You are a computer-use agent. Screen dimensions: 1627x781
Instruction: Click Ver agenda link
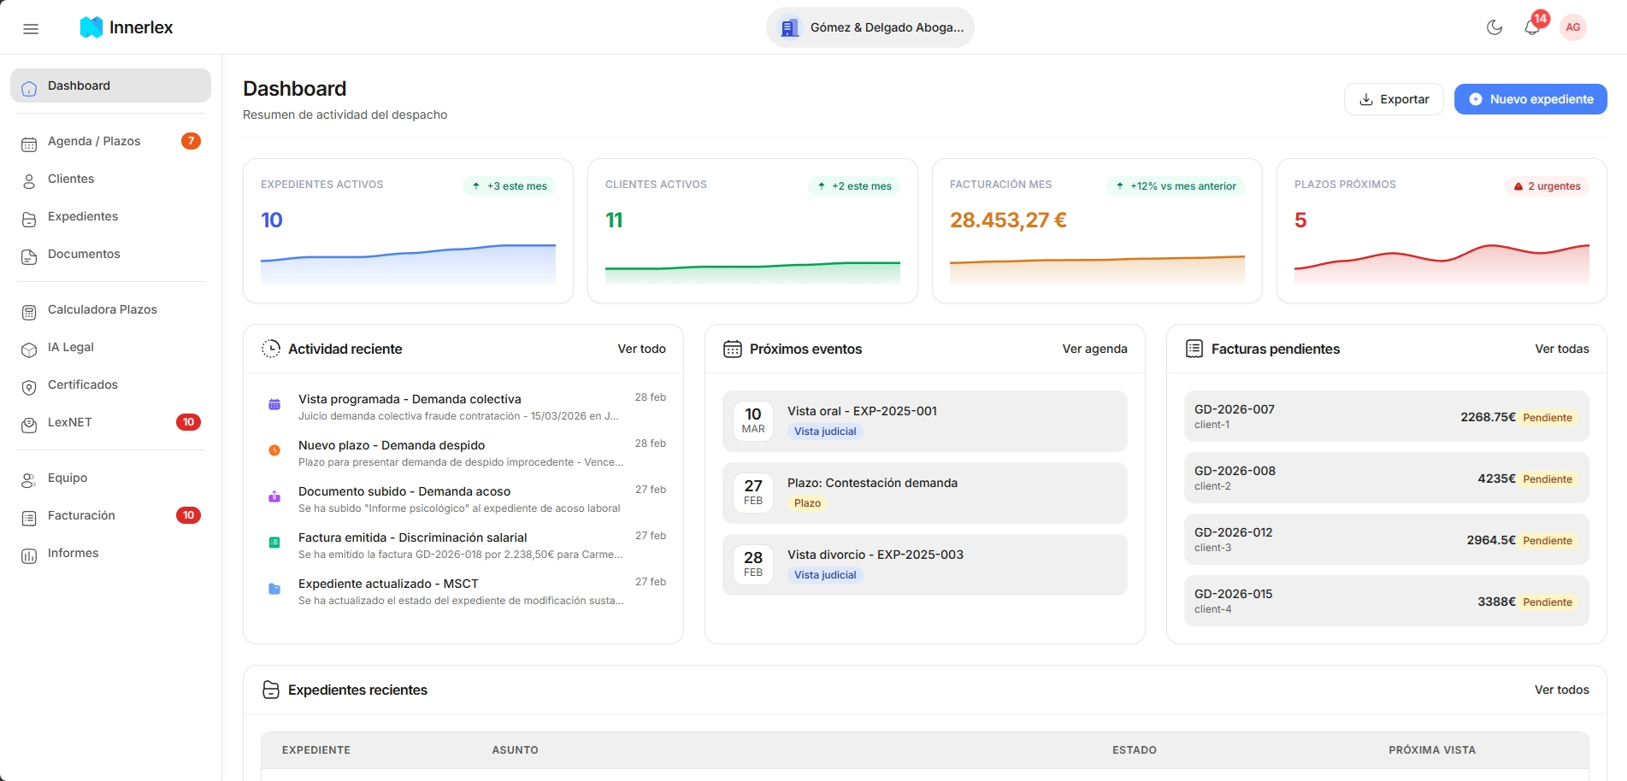tap(1094, 349)
